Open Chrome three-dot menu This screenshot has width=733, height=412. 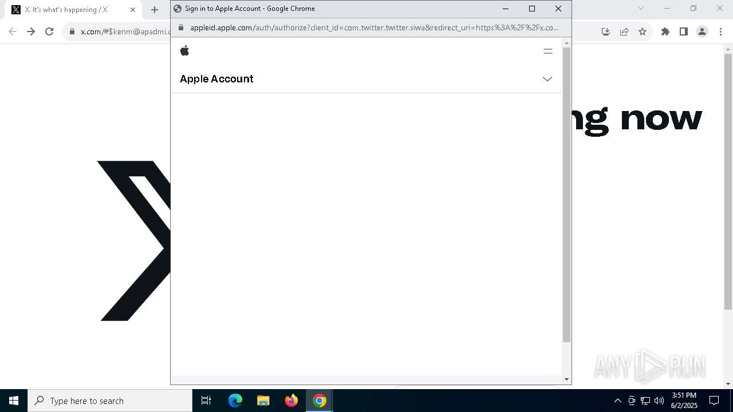(720, 31)
